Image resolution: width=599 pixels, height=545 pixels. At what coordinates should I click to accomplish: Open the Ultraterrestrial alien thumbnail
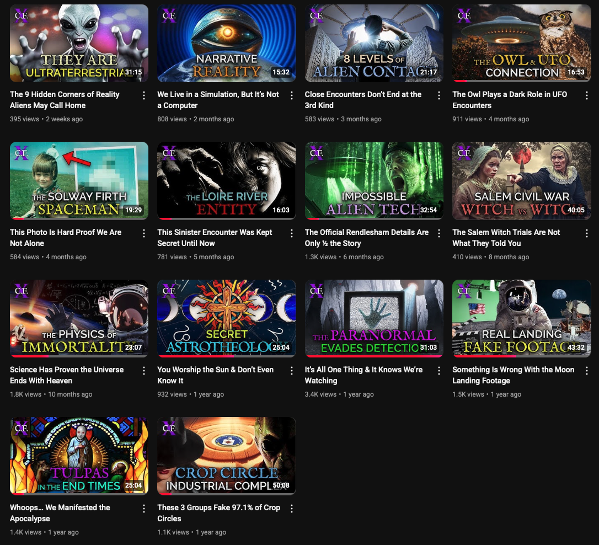pyautogui.click(x=79, y=43)
